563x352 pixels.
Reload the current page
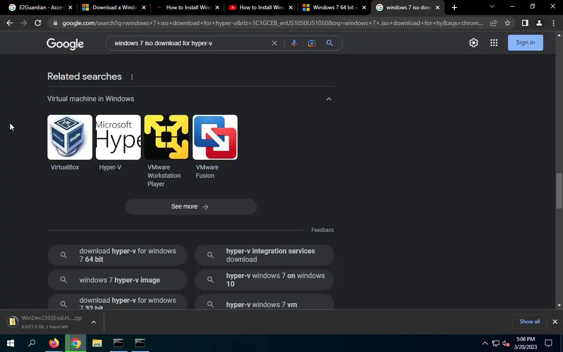38,23
